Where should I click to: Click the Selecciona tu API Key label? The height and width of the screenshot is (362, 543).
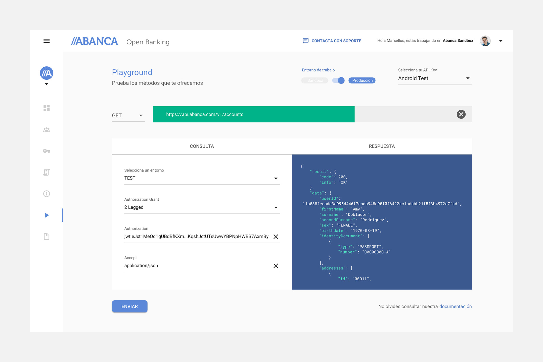pyautogui.click(x=417, y=70)
